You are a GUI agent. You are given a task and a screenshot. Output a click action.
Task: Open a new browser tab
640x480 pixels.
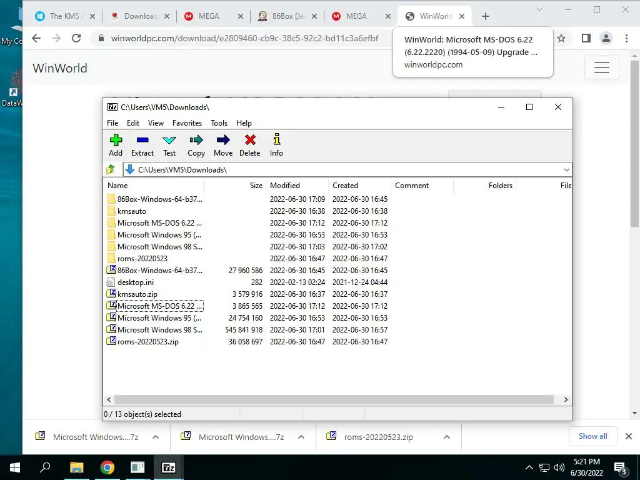[x=485, y=16]
